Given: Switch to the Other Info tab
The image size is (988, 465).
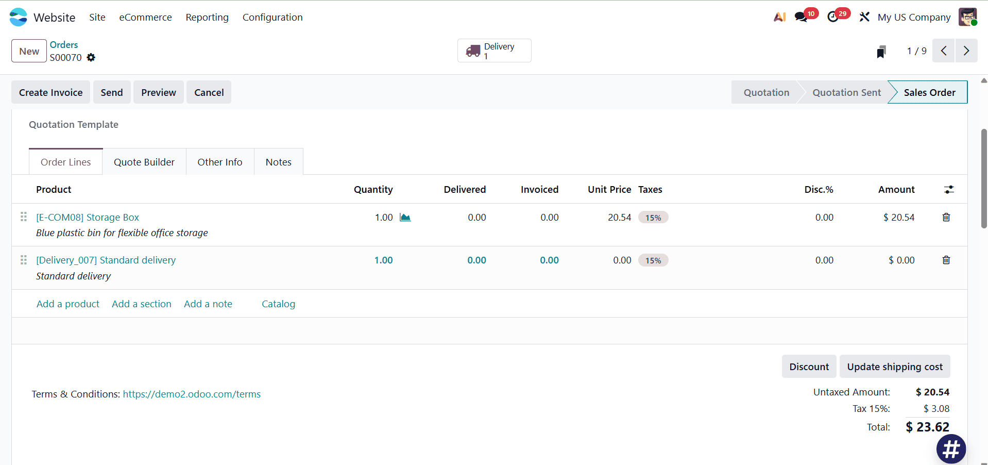Looking at the screenshot, I should click(219, 161).
